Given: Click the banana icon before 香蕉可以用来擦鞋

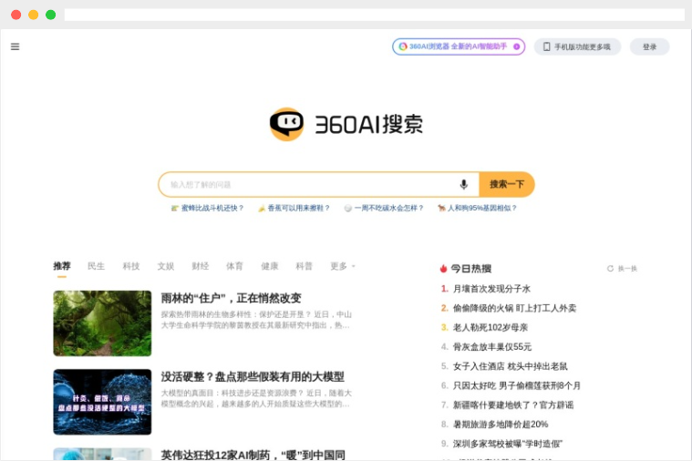Looking at the screenshot, I should (x=262, y=208).
